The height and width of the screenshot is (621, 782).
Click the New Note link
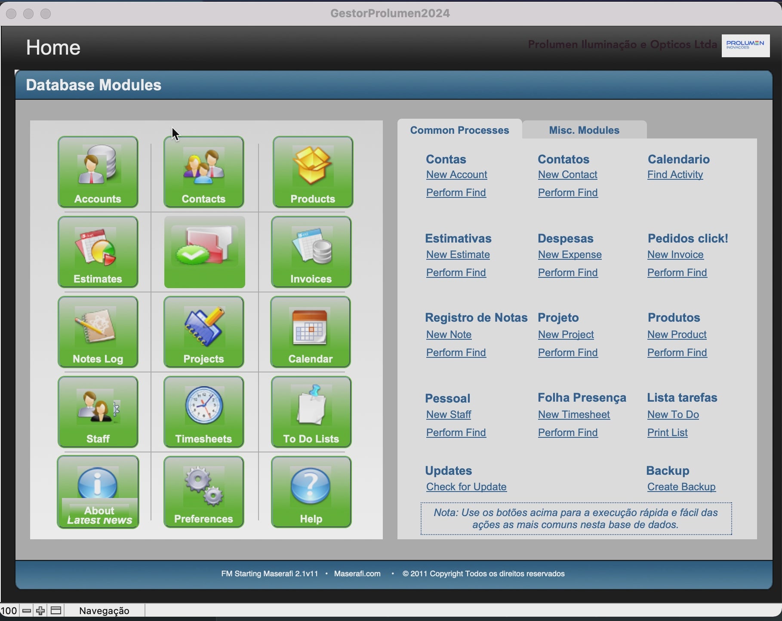[x=449, y=335]
